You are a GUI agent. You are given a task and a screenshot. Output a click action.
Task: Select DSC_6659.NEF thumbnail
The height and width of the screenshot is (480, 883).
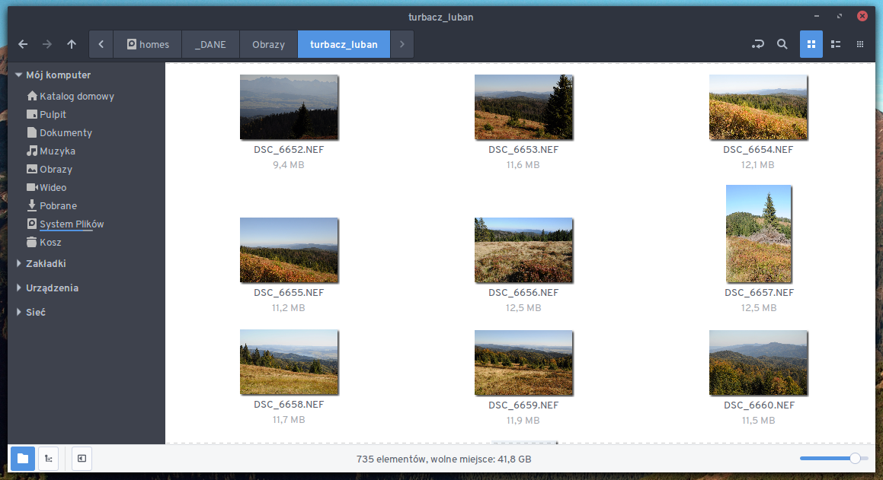(523, 363)
